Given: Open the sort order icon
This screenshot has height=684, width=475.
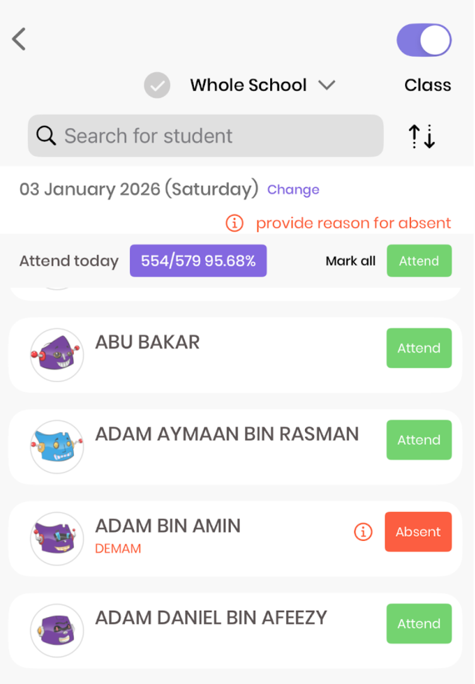Looking at the screenshot, I should (x=421, y=137).
